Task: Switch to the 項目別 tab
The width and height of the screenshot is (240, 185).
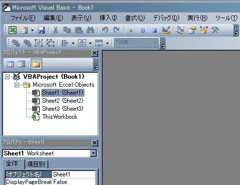Action: (36, 164)
